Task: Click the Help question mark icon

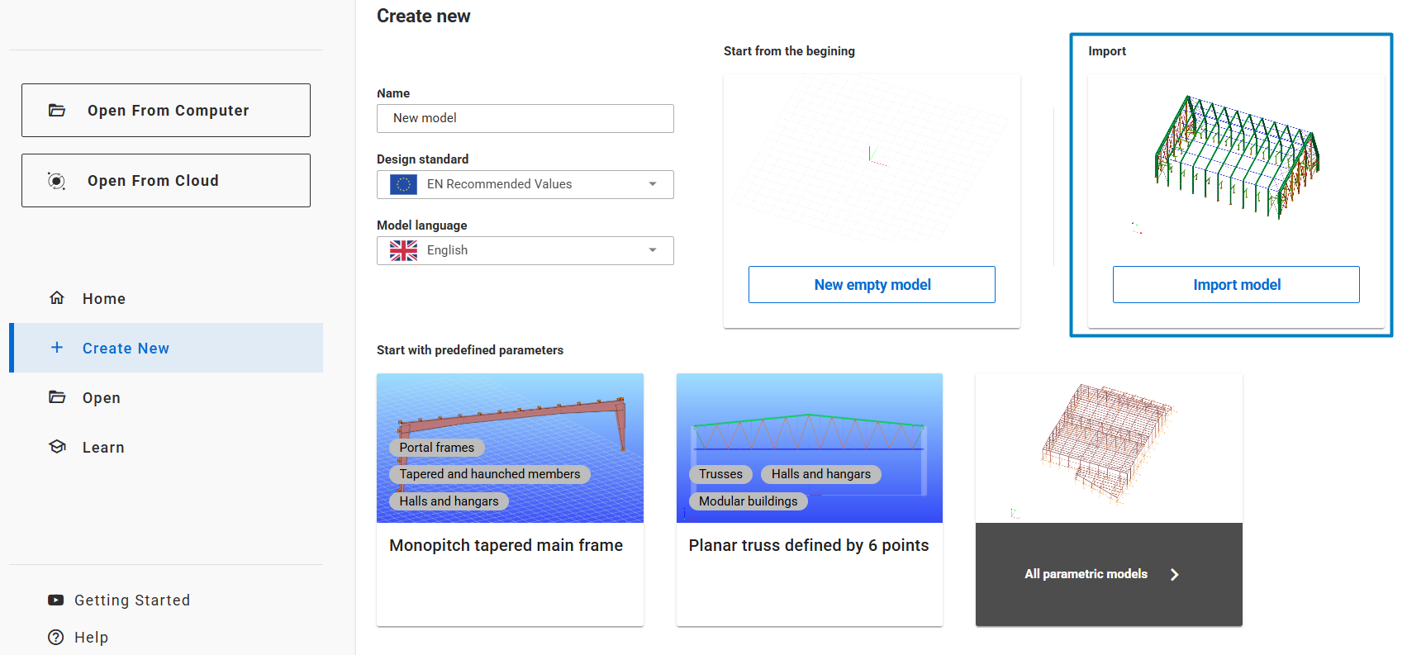Action: [56, 638]
